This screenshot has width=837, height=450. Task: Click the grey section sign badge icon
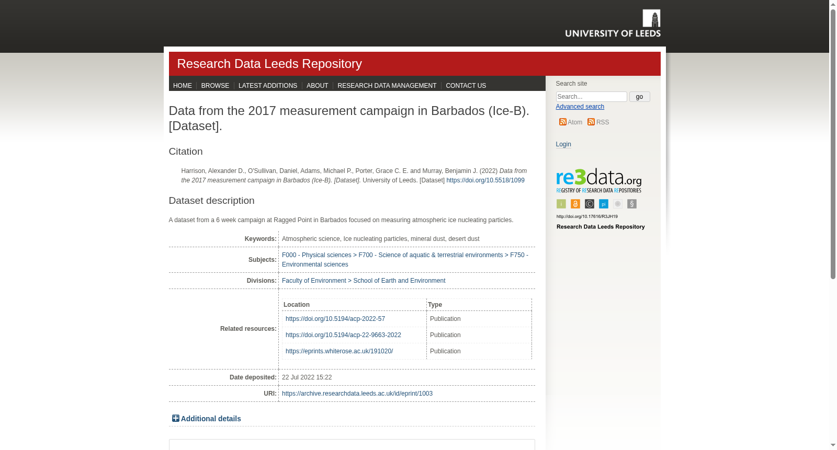[632, 204]
